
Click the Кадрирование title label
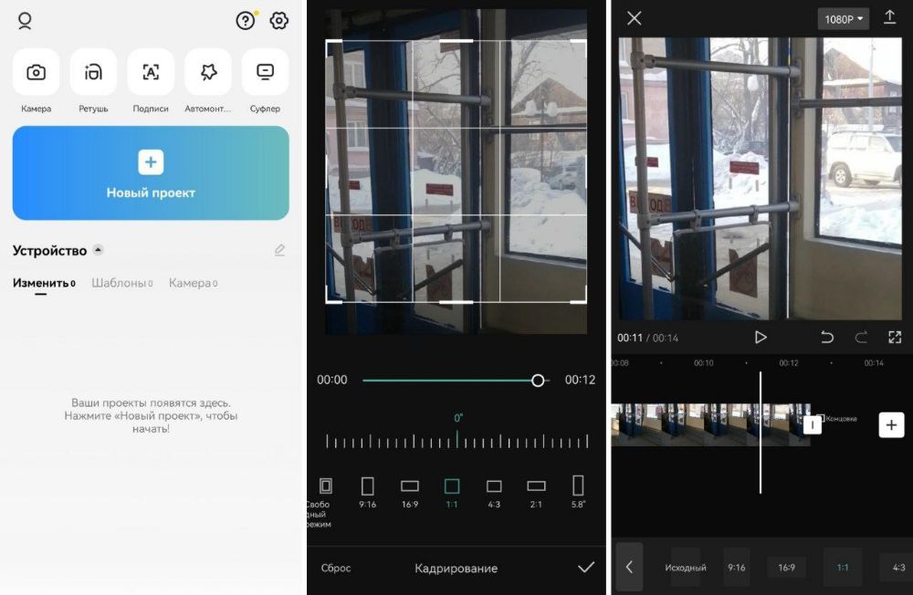(456, 569)
